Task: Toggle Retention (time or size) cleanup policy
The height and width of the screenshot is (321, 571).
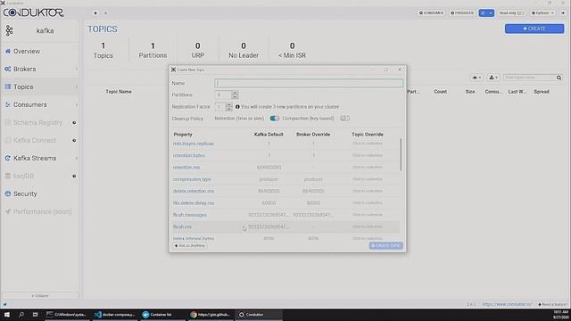Action: point(275,119)
